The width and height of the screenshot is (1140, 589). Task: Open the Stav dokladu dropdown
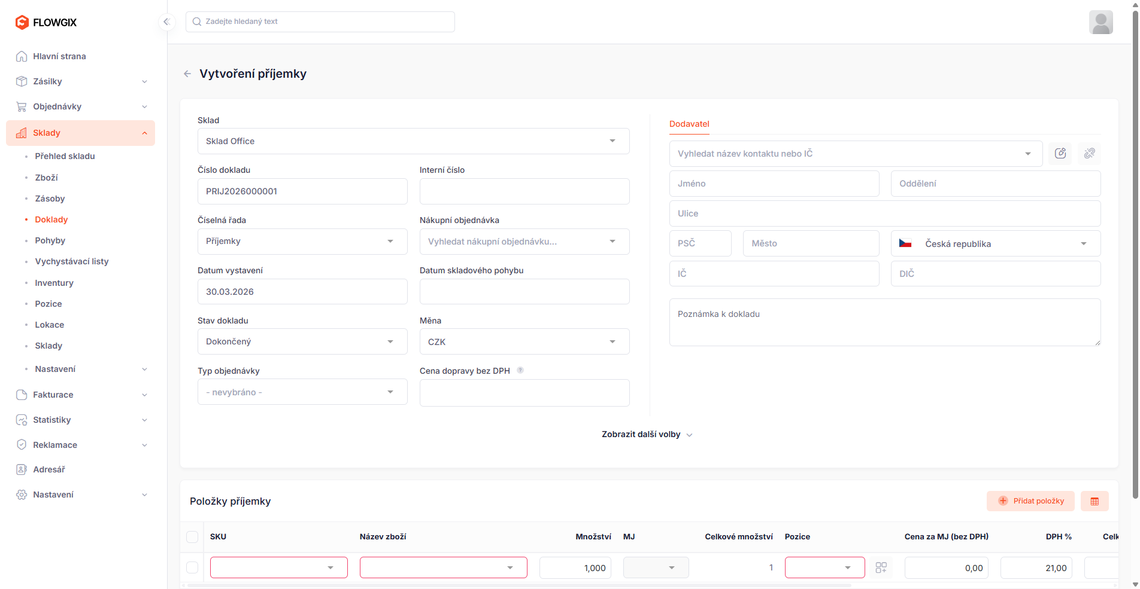tap(302, 342)
